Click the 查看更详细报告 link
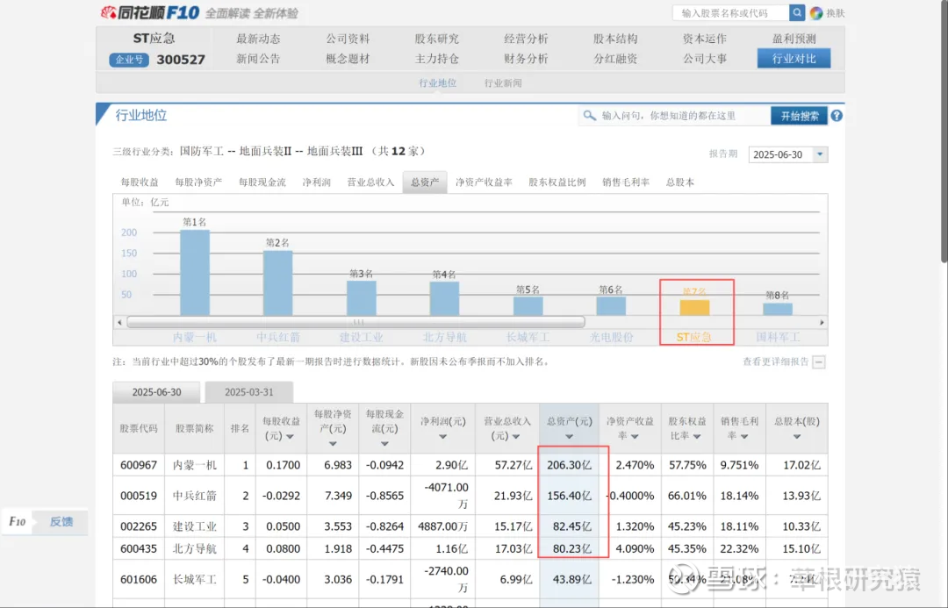 [776, 361]
